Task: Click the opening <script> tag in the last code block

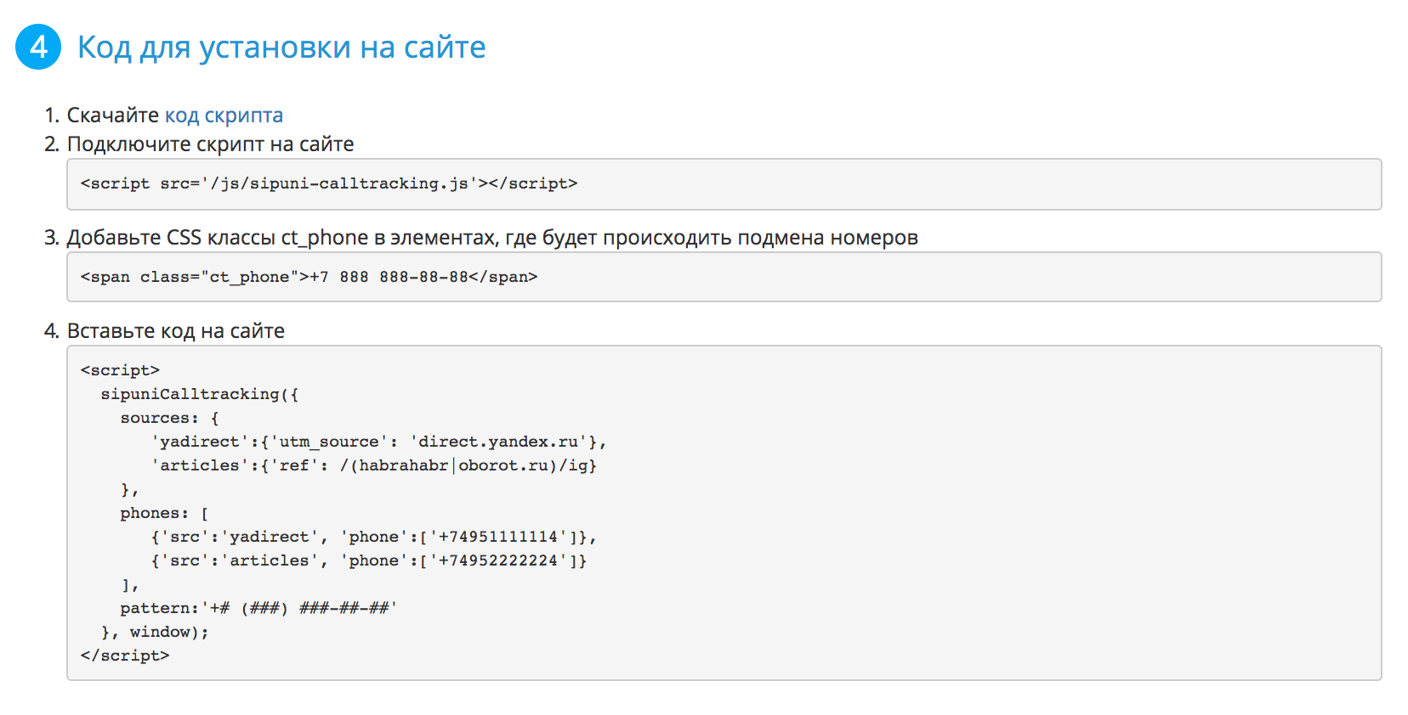Action: click(120, 370)
